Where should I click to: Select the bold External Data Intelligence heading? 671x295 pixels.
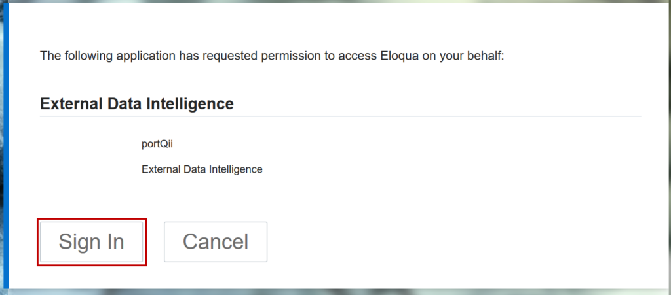(137, 103)
